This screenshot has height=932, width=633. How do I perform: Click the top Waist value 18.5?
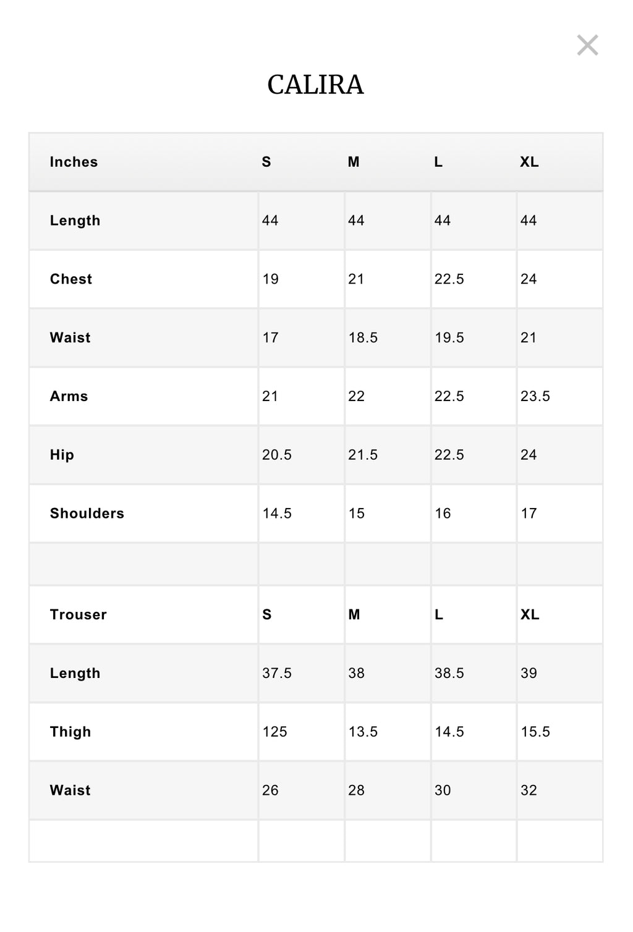(363, 338)
